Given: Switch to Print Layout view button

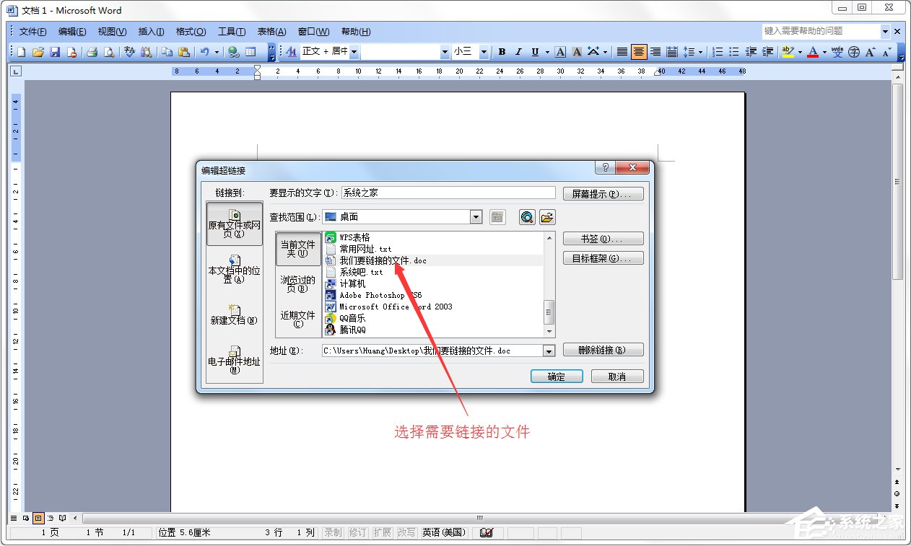Looking at the screenshot, I should coord(38,518).
